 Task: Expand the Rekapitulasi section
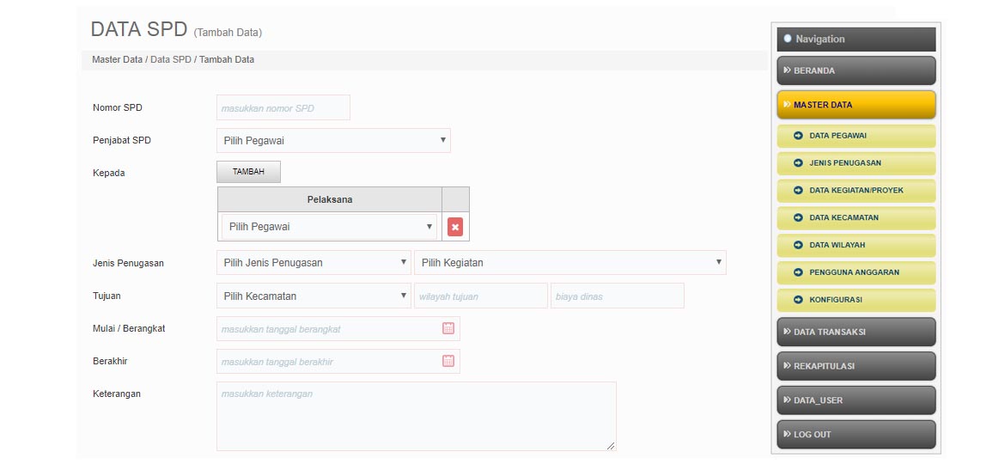click(856, 366)
